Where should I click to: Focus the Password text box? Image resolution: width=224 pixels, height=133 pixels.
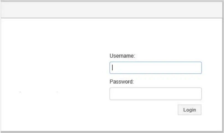pos(156,94)
